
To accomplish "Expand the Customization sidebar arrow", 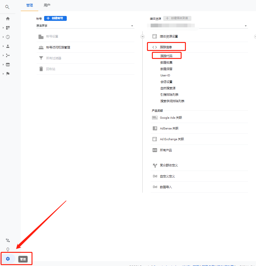I will coord(3,28).
